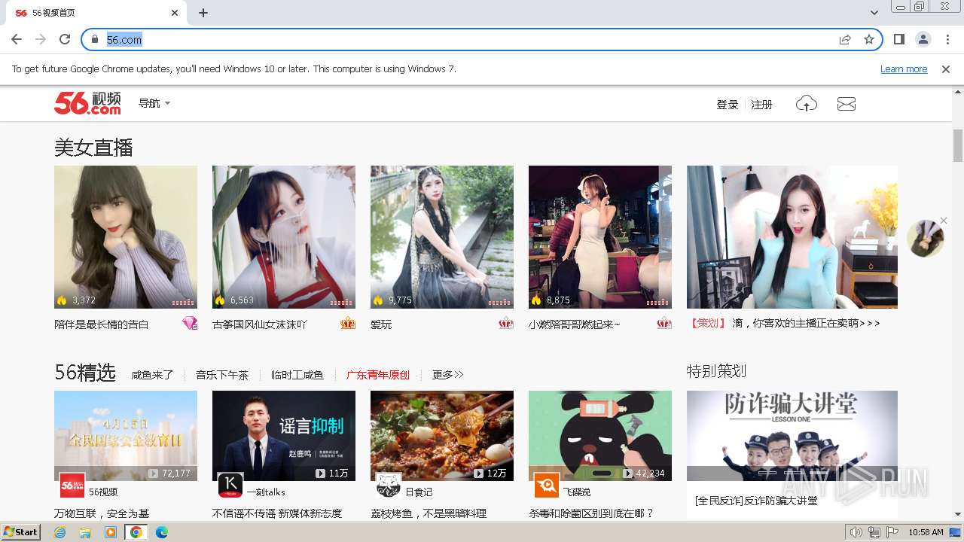The width and height of the screenshot is (964, 542).
Task: Open the 一刻talks channel name link
Action: pyautogui.click(x=266, y=492)
